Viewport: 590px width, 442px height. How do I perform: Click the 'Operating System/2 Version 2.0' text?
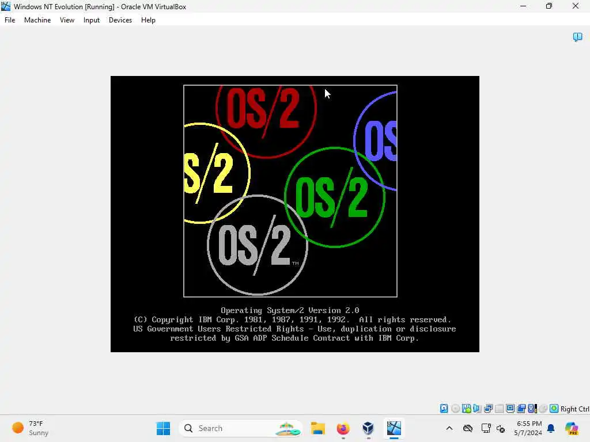click(x=290, y=310)
